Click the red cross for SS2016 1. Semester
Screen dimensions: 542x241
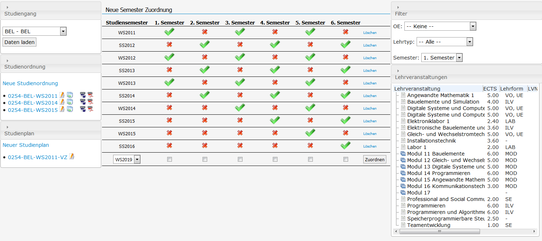pyautogui.click(x=169, y=146)
